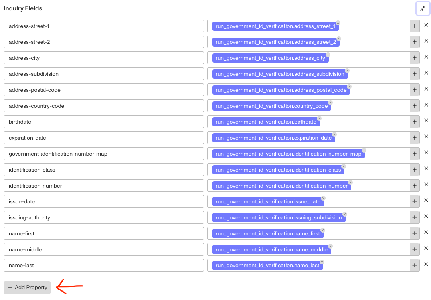The image size is (431, 300).
Task: Edit the issuing-authority key field
Action: (x=104, y=217)
